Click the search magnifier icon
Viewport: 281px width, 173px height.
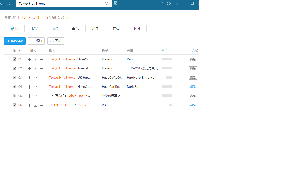coord(107,3)
